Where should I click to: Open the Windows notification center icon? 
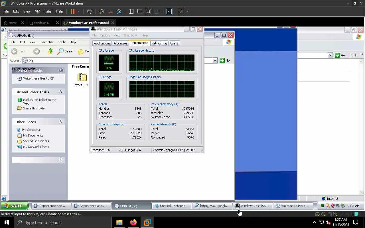356,222
